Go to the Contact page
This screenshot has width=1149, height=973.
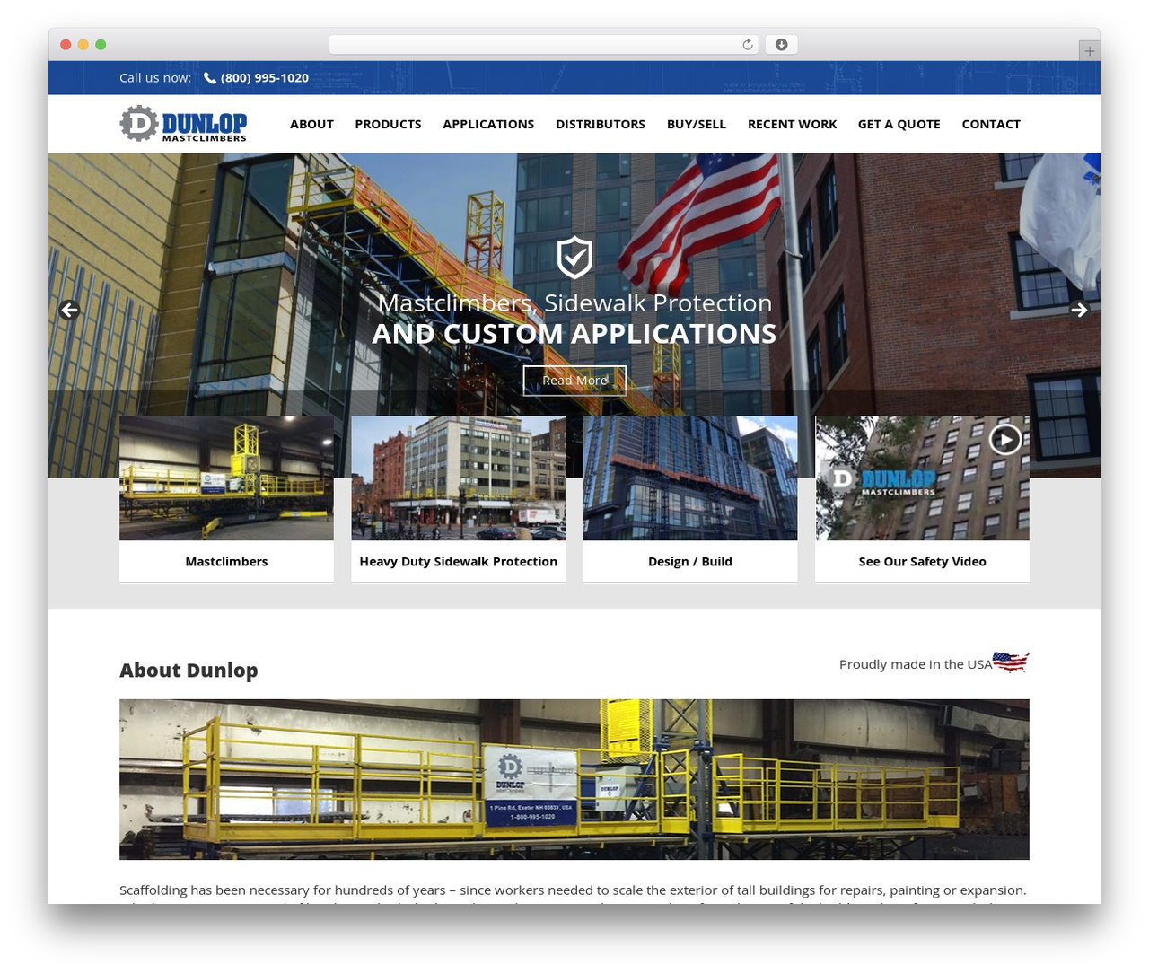pos(991,124)
